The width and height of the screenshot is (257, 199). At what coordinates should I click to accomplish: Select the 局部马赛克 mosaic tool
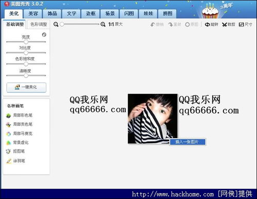pos(19,134)
